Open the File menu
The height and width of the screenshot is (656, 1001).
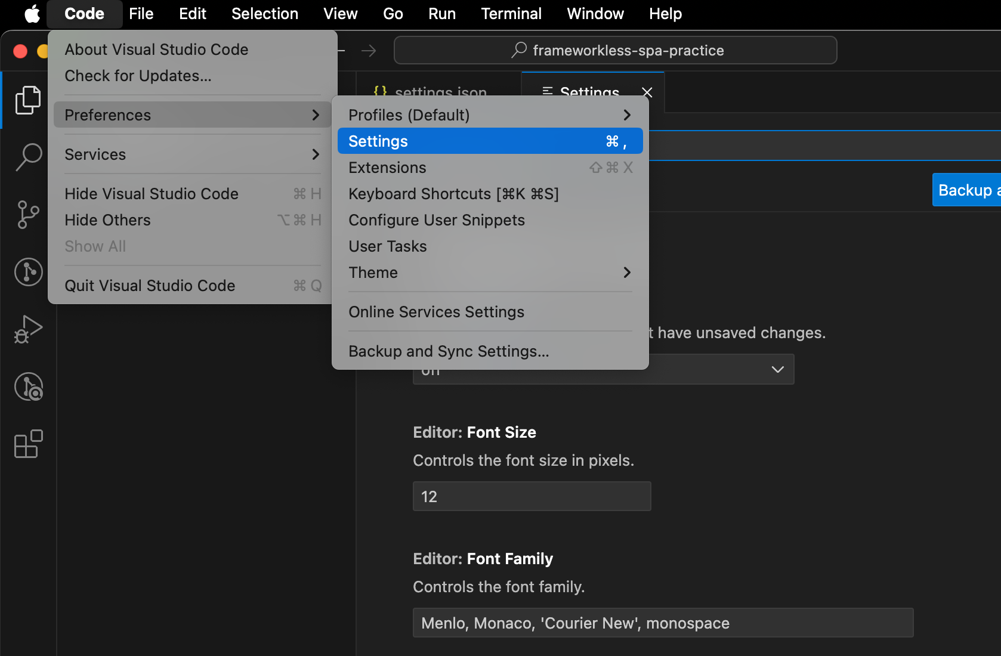(x=141, y=14)
